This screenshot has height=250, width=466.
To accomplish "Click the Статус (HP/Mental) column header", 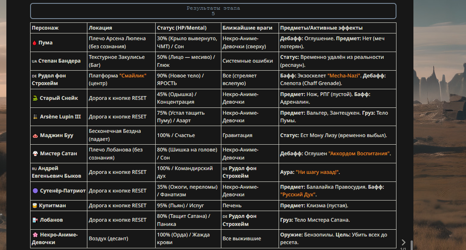I will 181,28.
